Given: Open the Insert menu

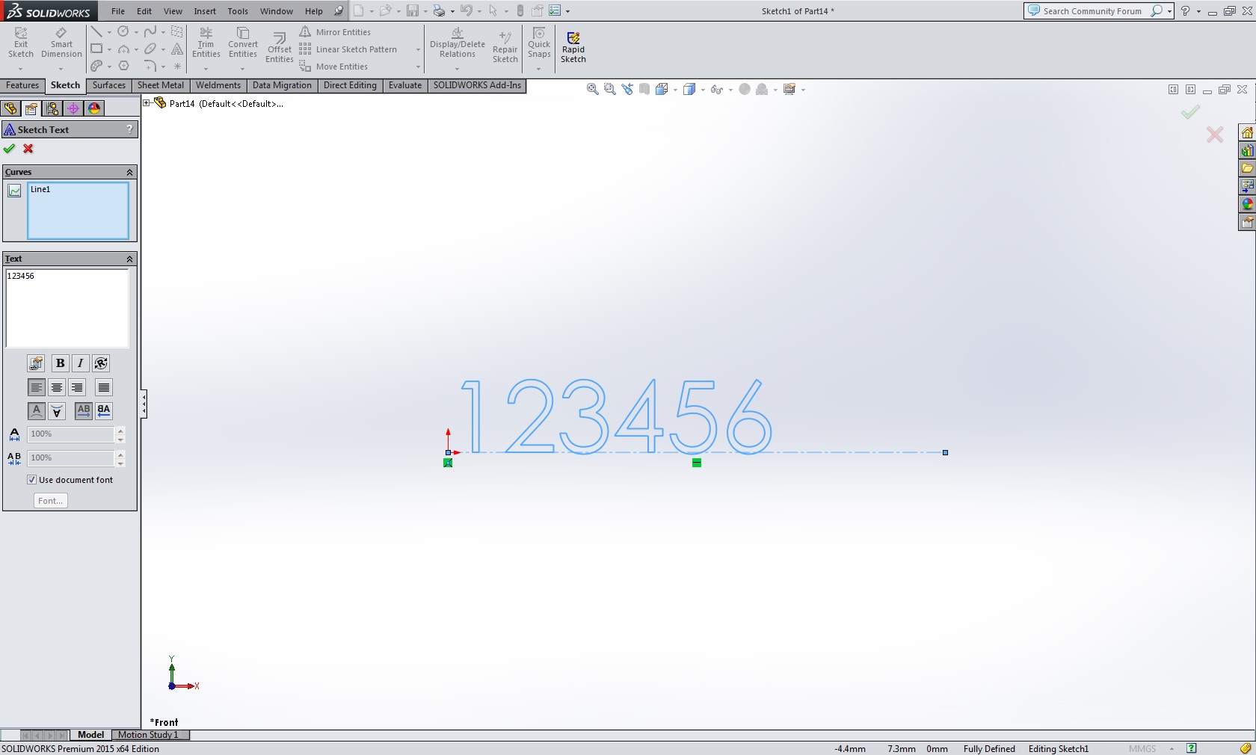Looking at the screenshot, I should tap(205, 11).
